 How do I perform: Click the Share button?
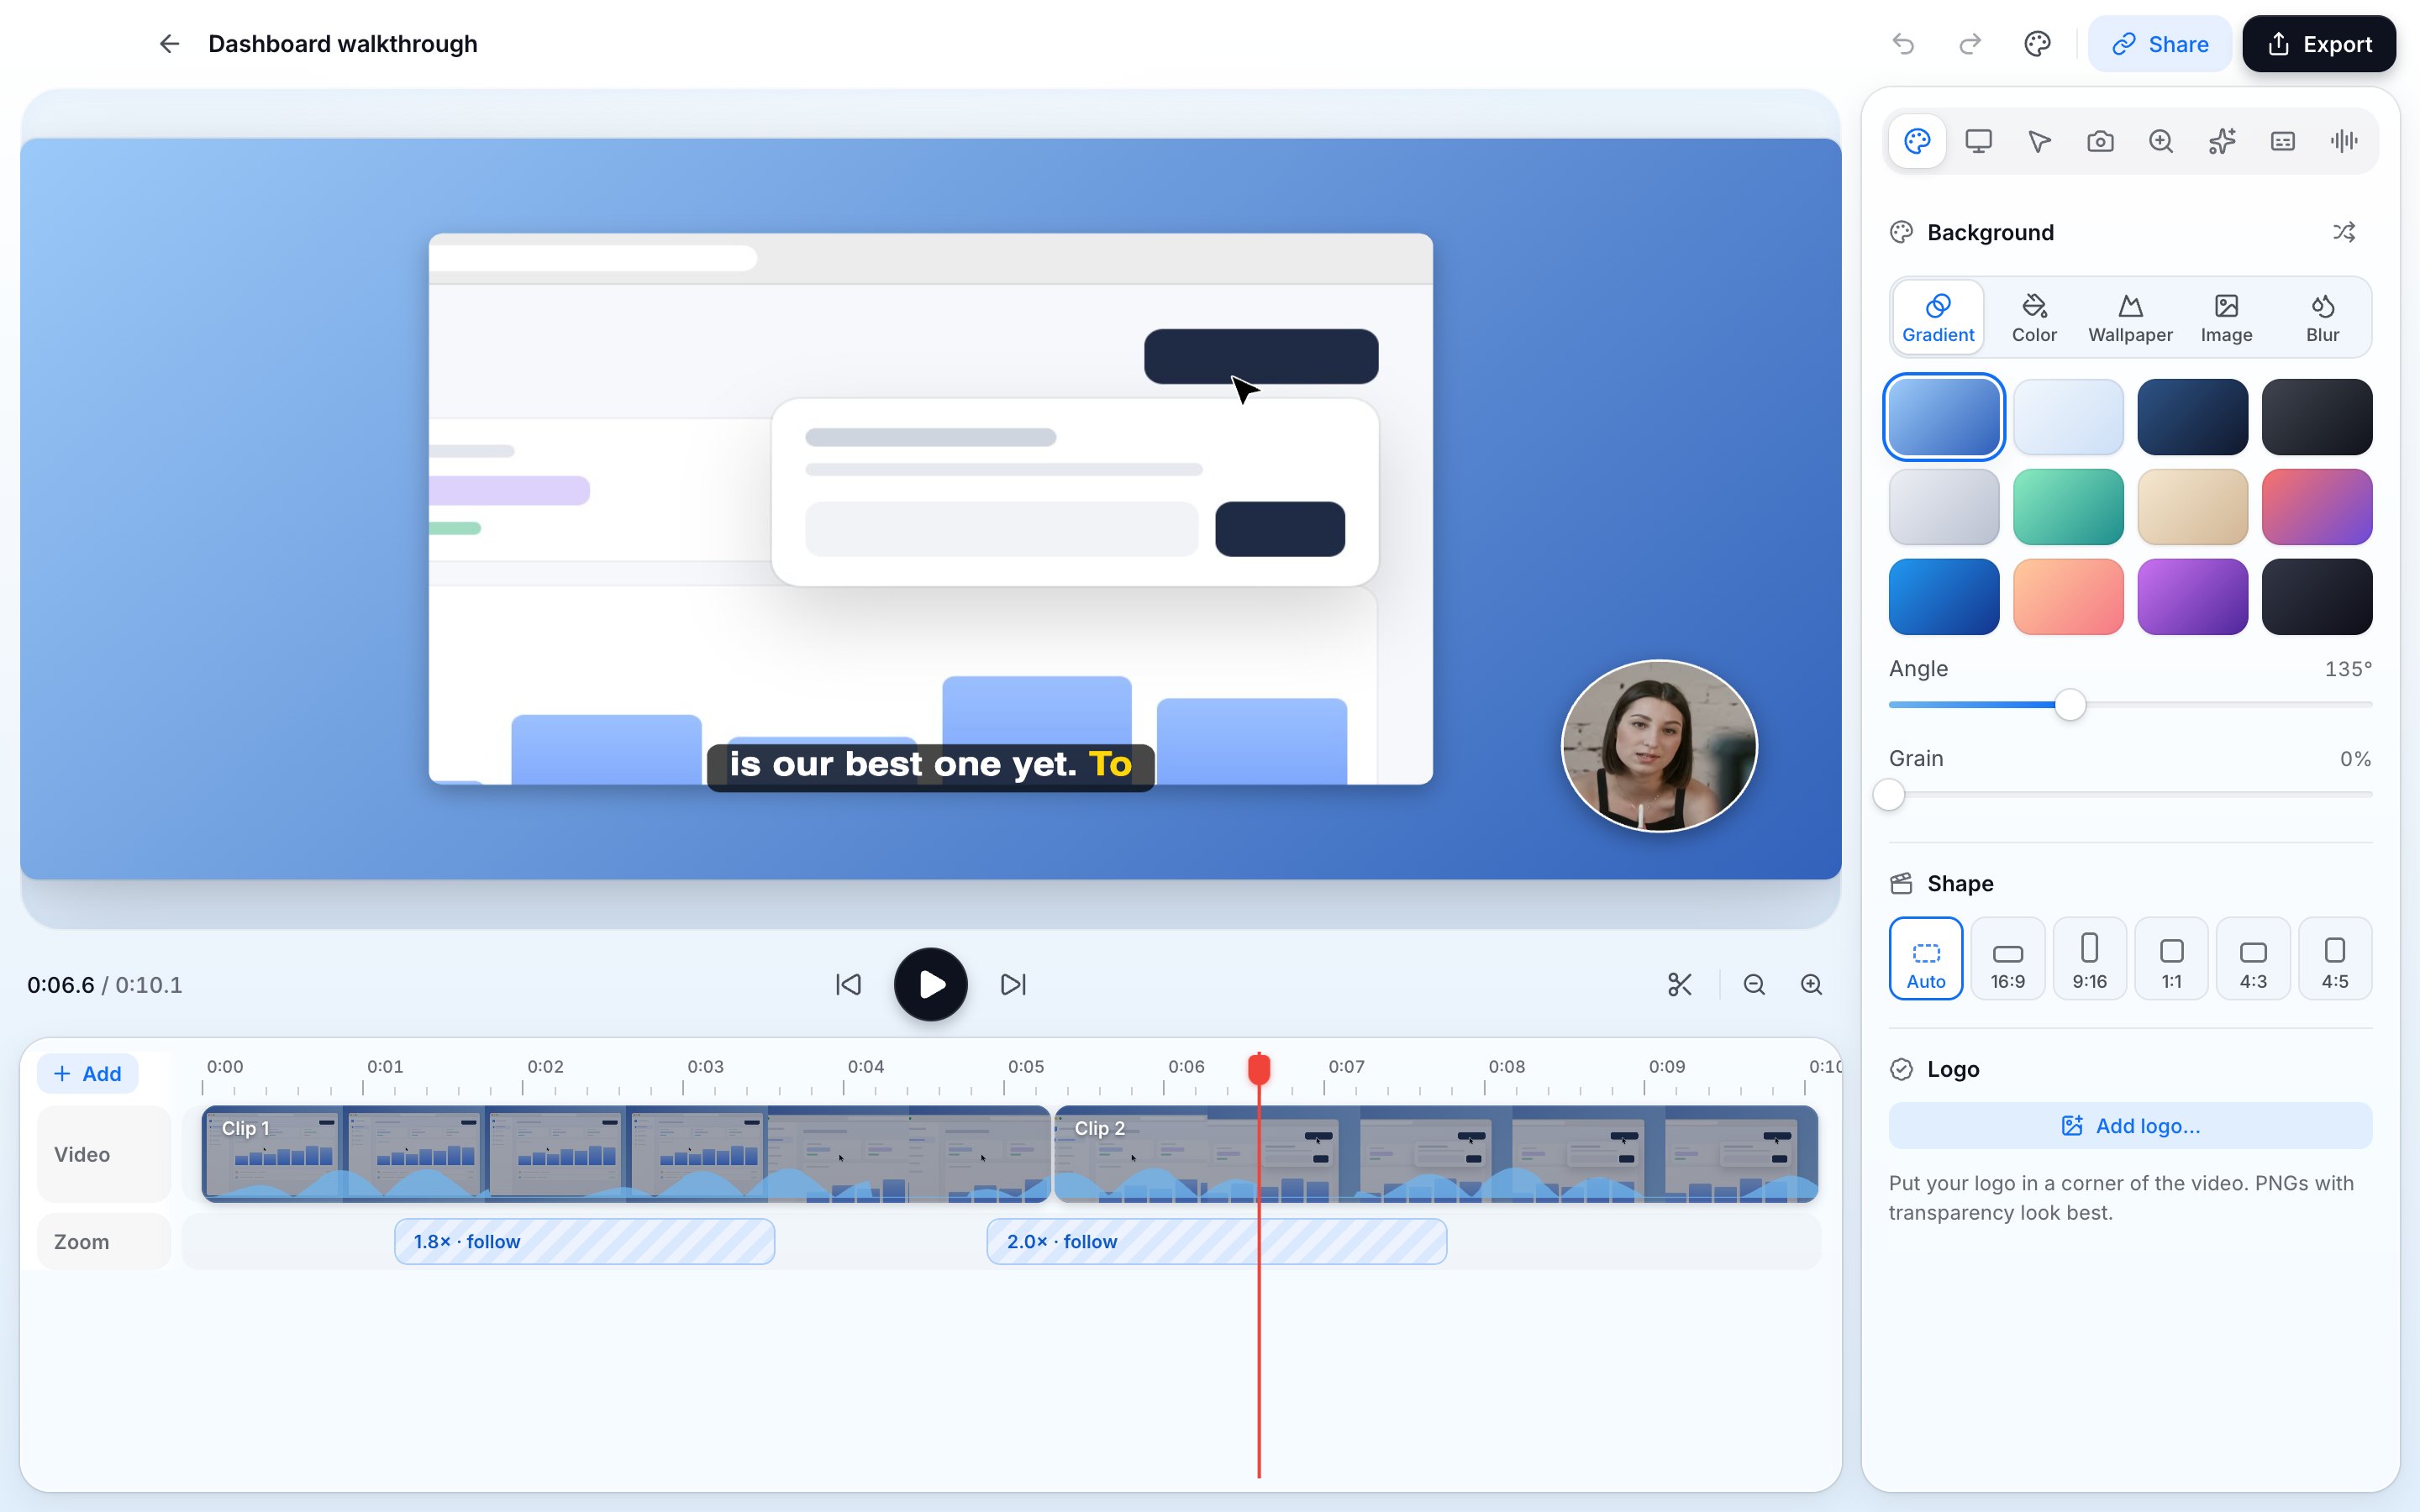click(x=2160, y=44)
